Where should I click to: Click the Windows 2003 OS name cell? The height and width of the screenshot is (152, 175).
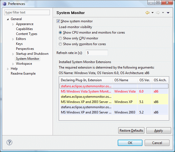(x=125, y=112)
